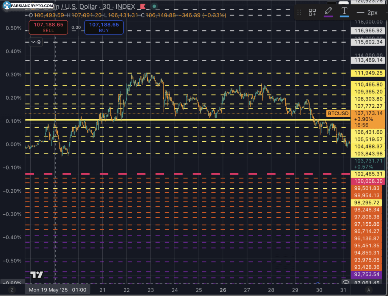Screen dimensions: 388x296
Task: Click the orange 99,501.83 price label
Action: coord(366,188)
